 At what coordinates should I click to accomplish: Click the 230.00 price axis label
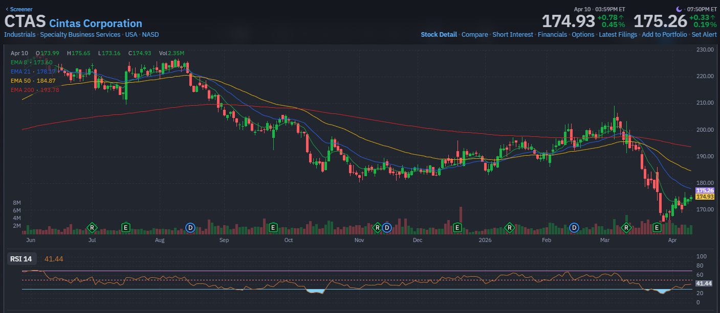pyautogui.click(x=705, y=50)
